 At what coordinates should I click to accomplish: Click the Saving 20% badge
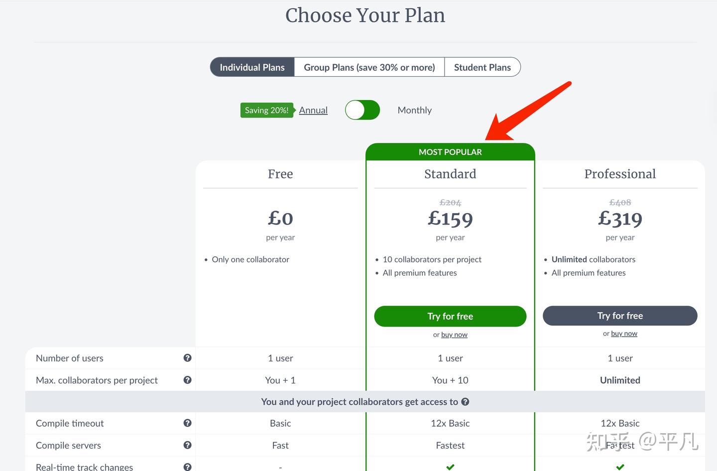pos(266,110)
